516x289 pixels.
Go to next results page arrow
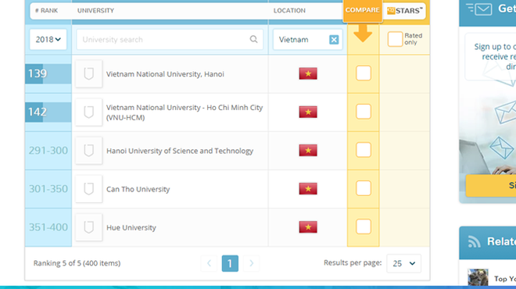click(251, 263)
